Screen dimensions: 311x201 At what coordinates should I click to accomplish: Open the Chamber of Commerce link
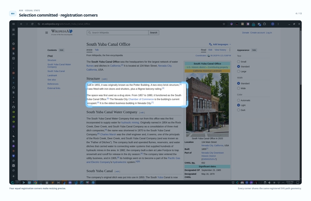click(x=141, y=99)
